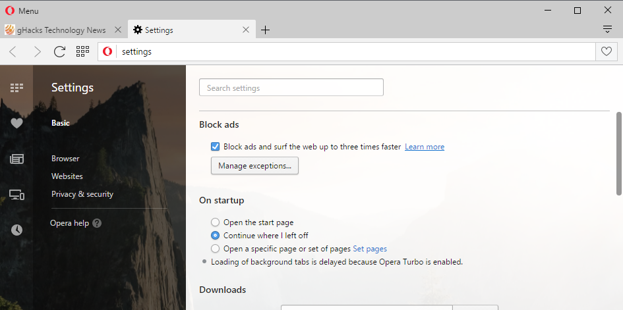This screenshot has width=623, height=310.
Task: Open Websites settings section
Action: tap(67, 176)
